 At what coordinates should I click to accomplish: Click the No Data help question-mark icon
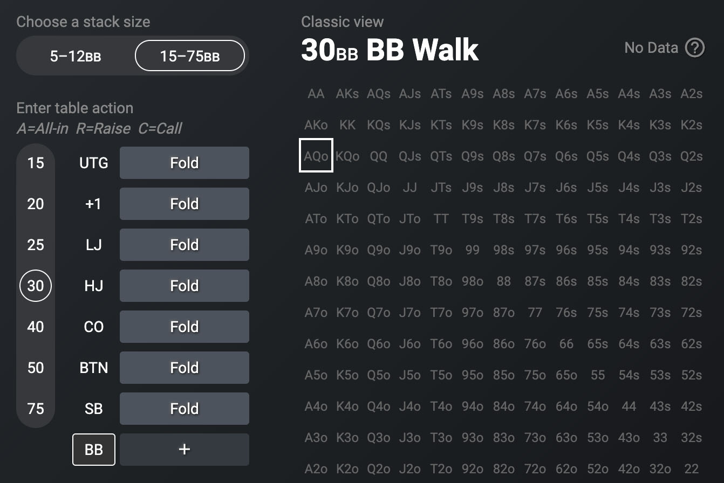694,48
